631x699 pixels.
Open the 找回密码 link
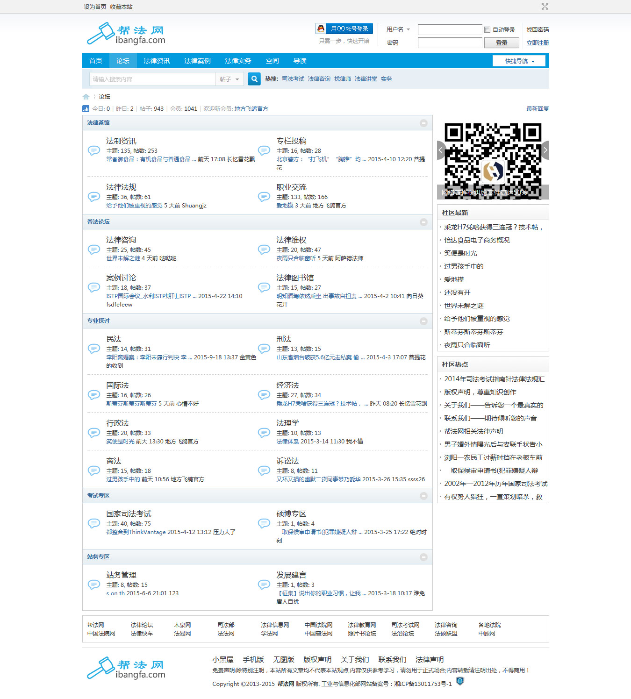pos(538,29)
